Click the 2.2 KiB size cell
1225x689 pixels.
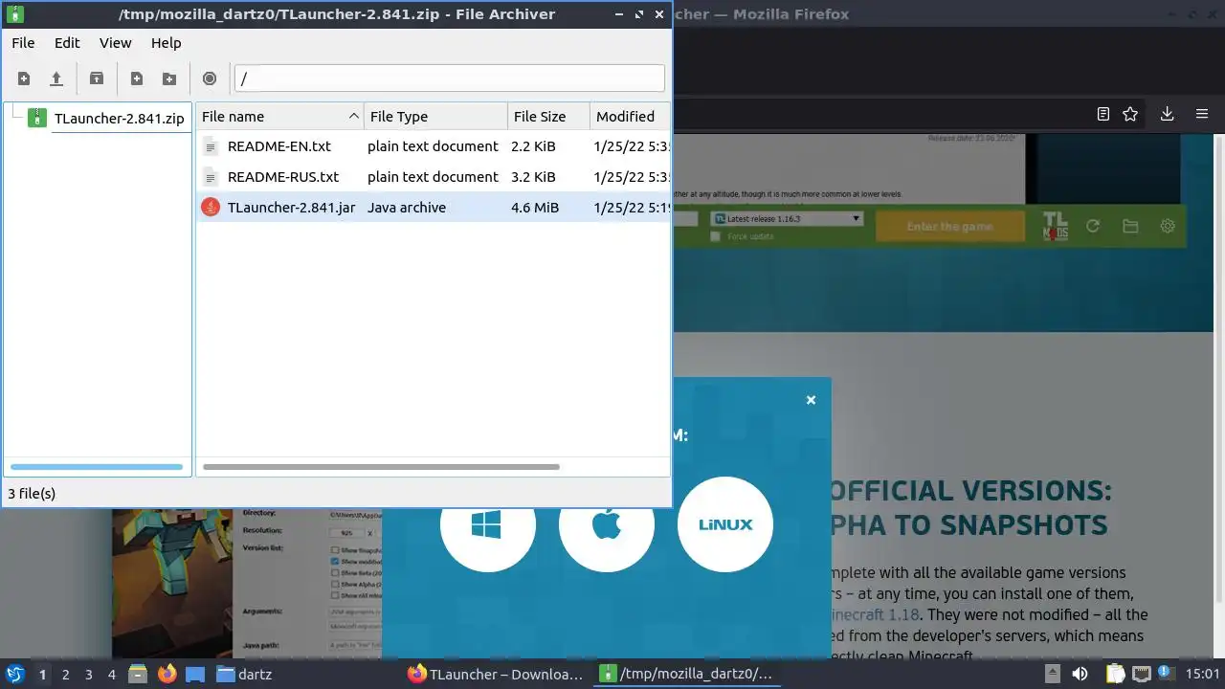click(533, 146)
